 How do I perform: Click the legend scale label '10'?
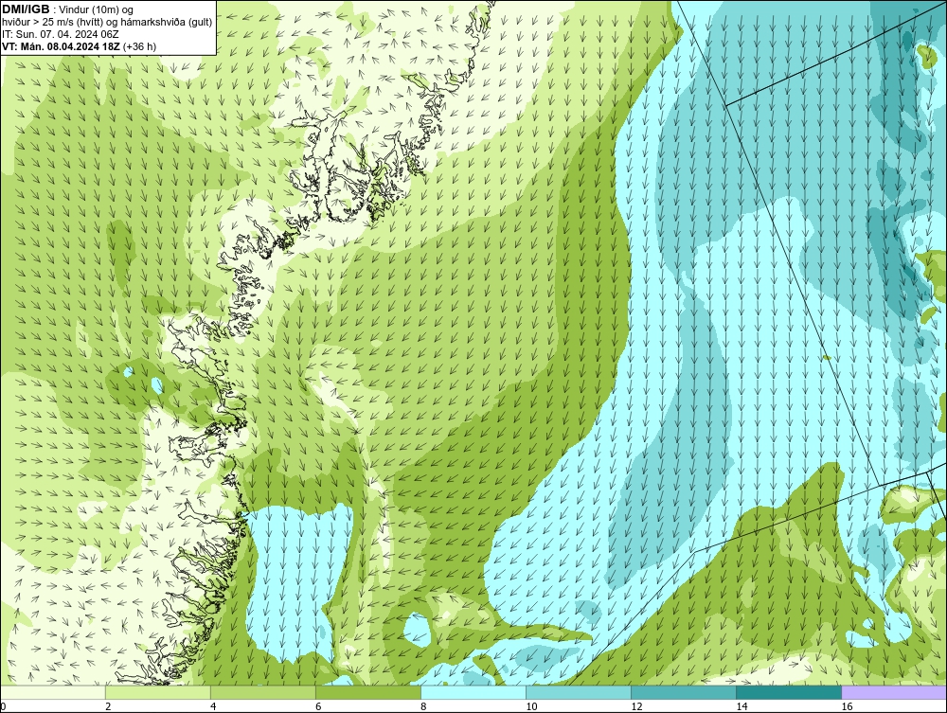[531, 706]
